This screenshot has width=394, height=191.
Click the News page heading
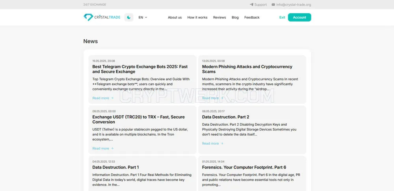pos(91,41)
